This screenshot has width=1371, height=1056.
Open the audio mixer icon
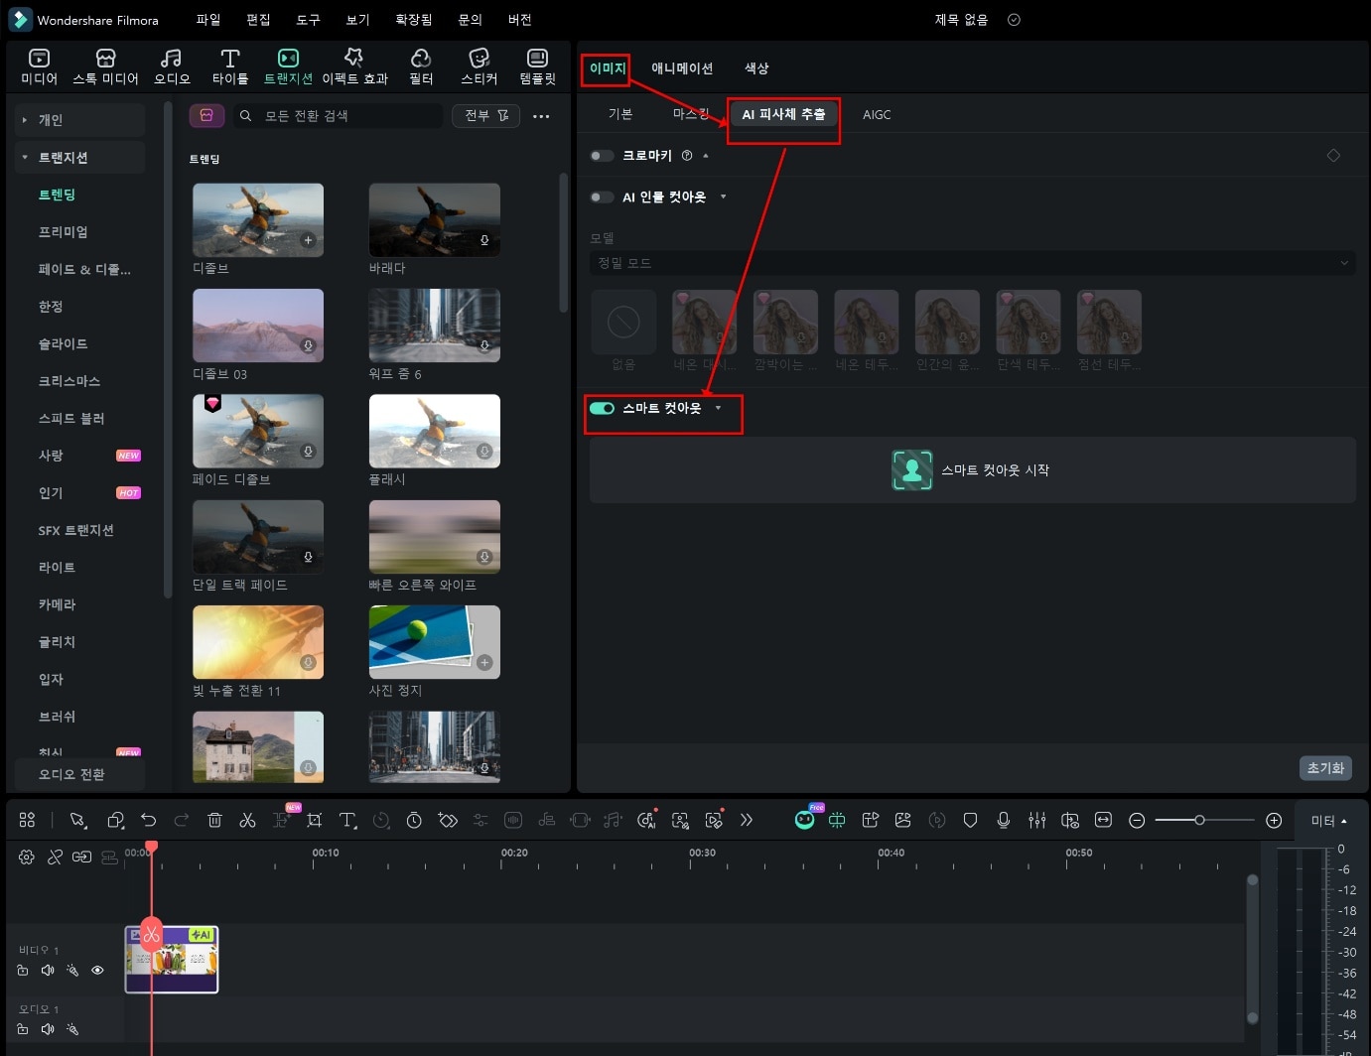(x=1037, y=820)
